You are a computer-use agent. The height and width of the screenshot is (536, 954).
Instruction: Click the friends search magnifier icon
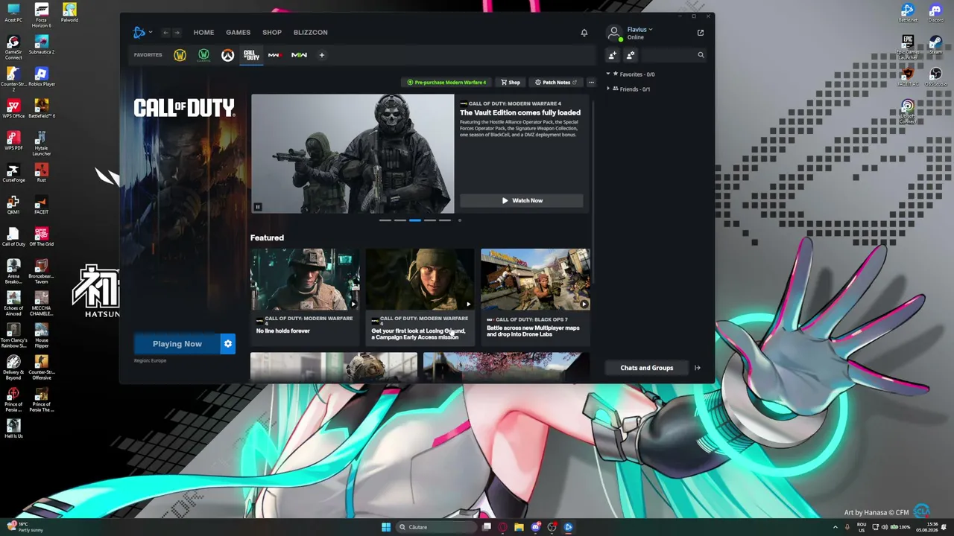(x=701, y=55)
